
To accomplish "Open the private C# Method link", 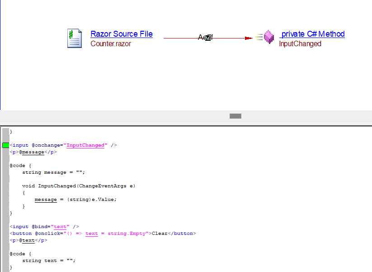I will point(312,34).
